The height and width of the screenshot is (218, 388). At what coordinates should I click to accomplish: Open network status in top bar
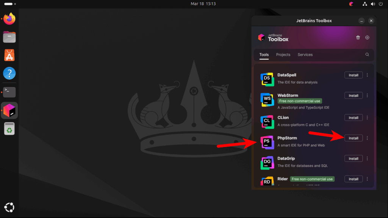(365, 4)
